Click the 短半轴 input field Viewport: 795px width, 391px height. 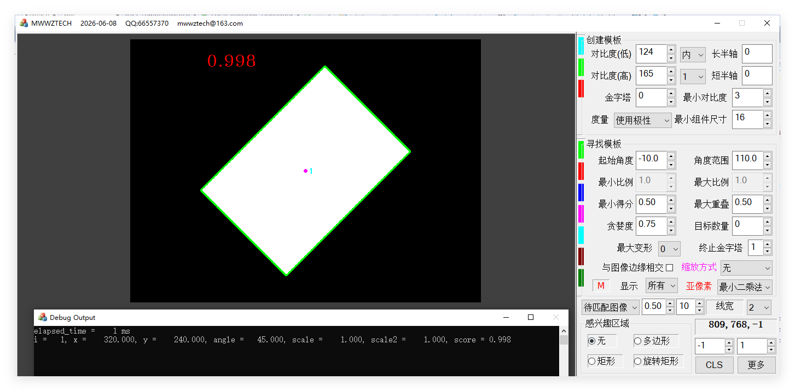[x=757, y=75]
